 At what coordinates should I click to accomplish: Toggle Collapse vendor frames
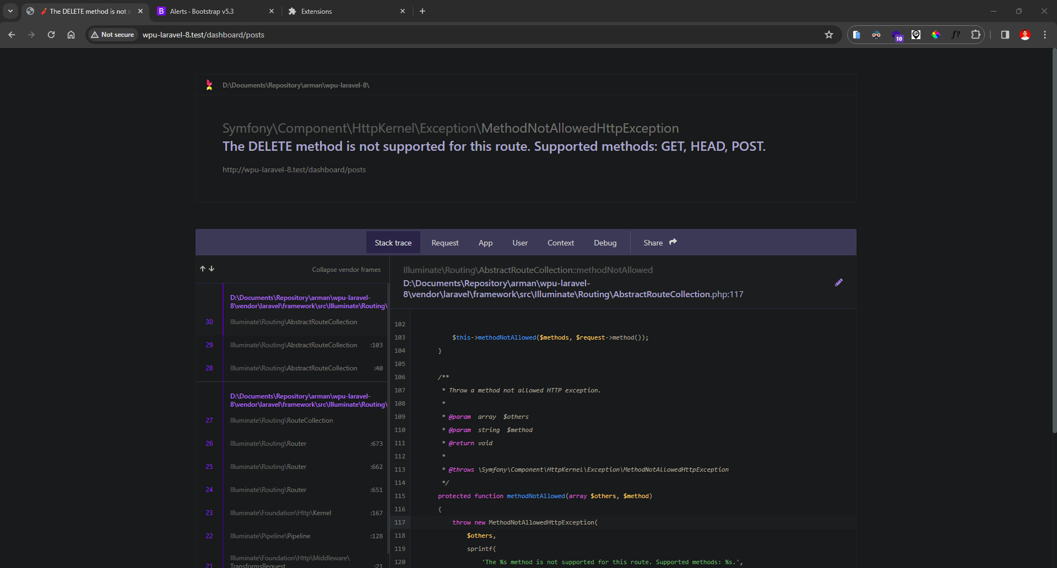point(346,270)
